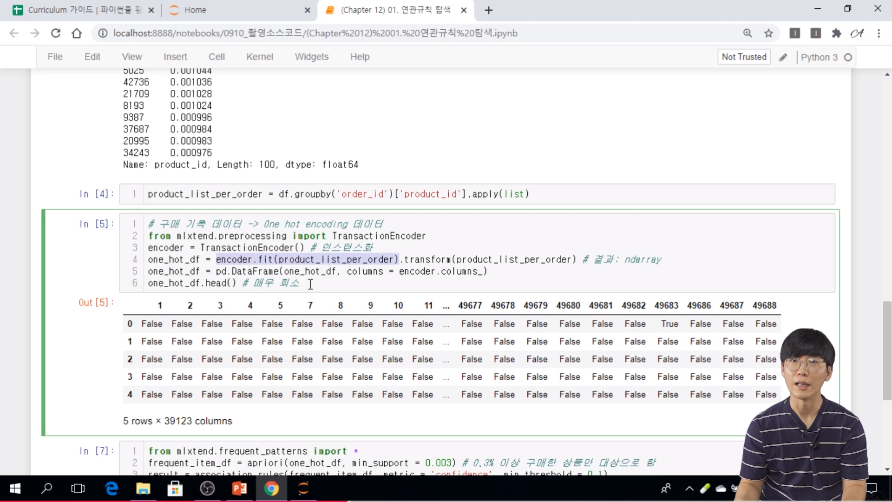Viewport: 892px width, 502px height.
Task: Click the Jupyter icon in taskbar
Action: click(x=303, y=489)
